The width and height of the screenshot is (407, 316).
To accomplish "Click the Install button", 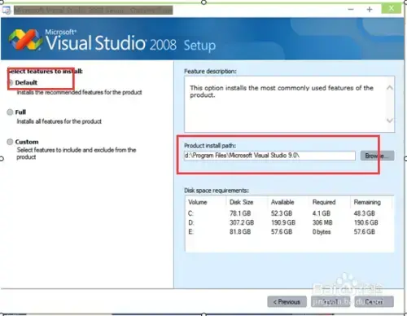I will (330, 301).
